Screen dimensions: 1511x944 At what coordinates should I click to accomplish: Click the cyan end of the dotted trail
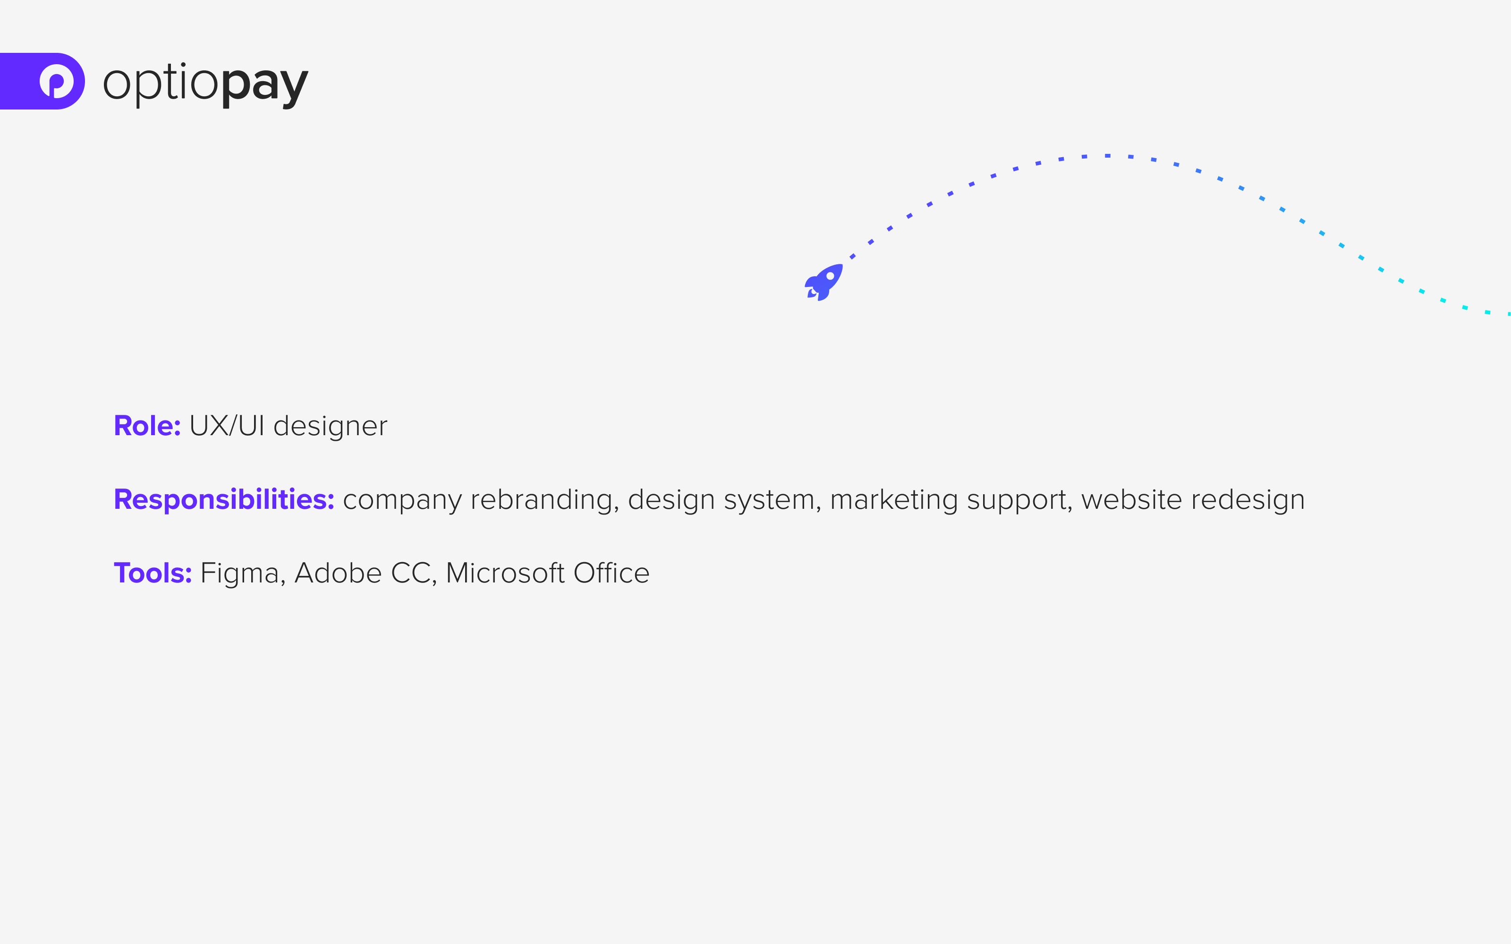tap(1486, 312)
